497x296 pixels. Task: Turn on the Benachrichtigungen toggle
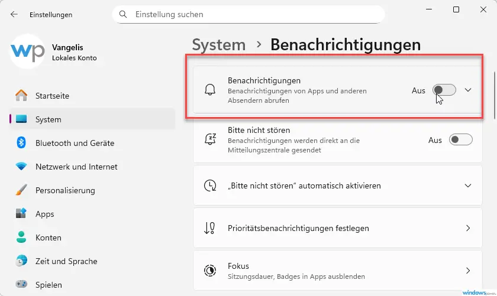pos(444,90)
